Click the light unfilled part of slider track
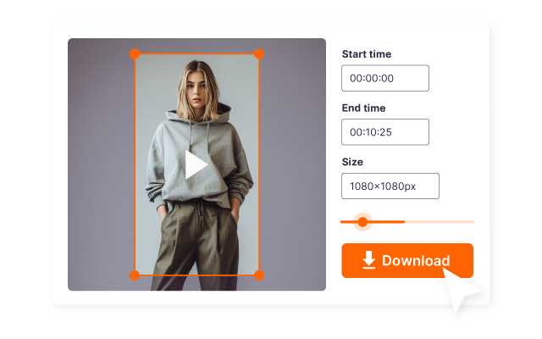This screenshot has height=339, width=542. 440,222
